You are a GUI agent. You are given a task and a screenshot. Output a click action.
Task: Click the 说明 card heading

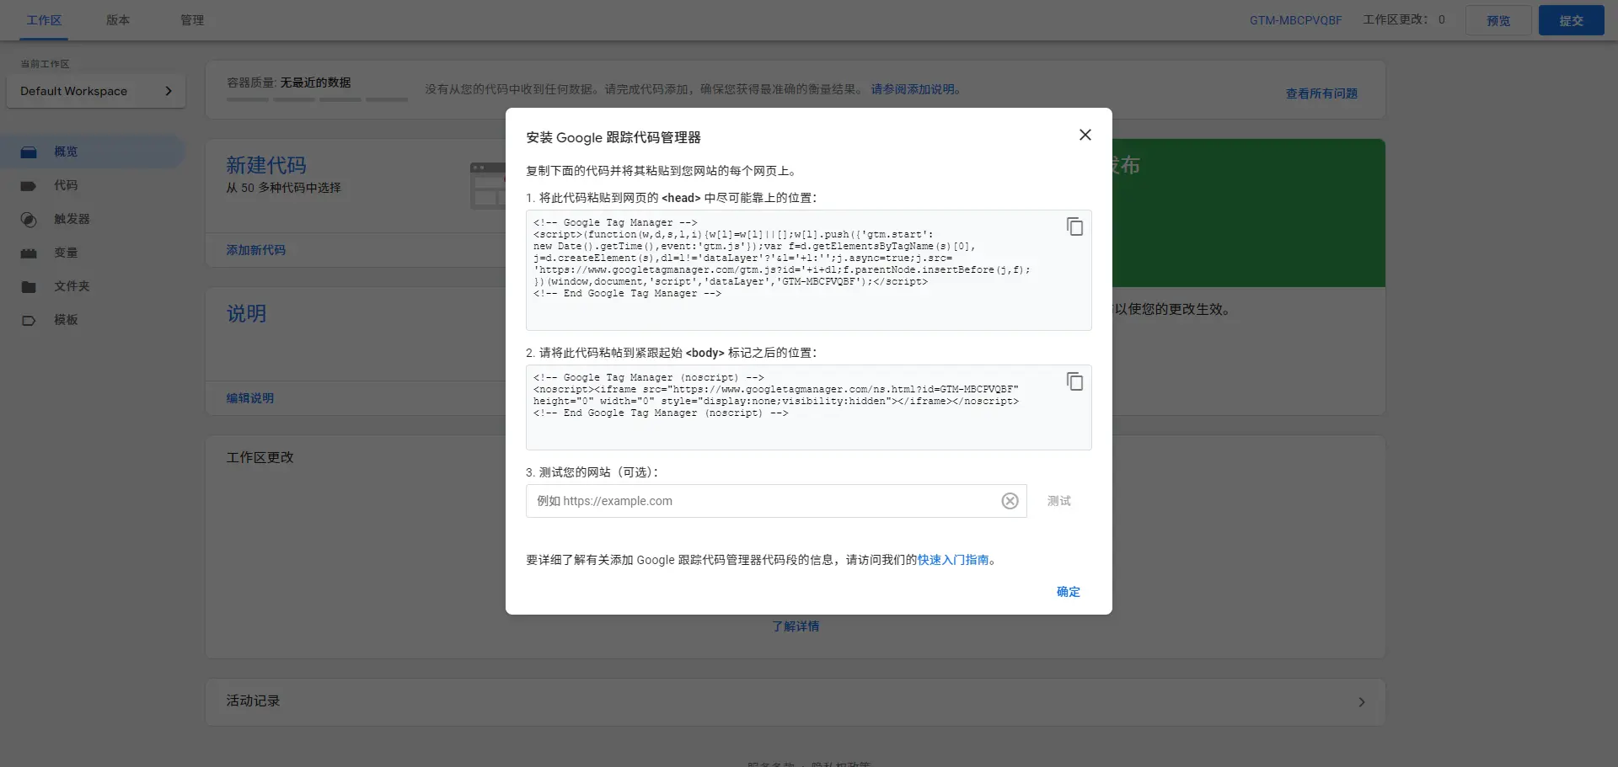[x=246, y=313]
